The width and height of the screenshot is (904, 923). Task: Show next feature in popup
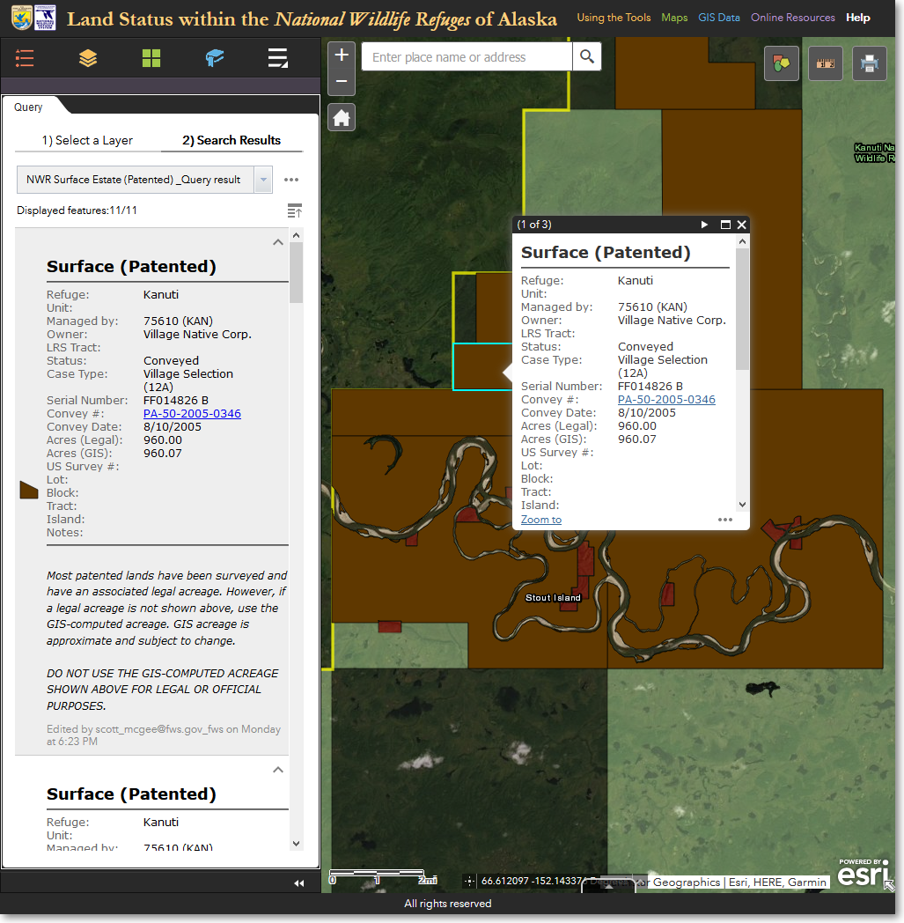coord(704,225)
